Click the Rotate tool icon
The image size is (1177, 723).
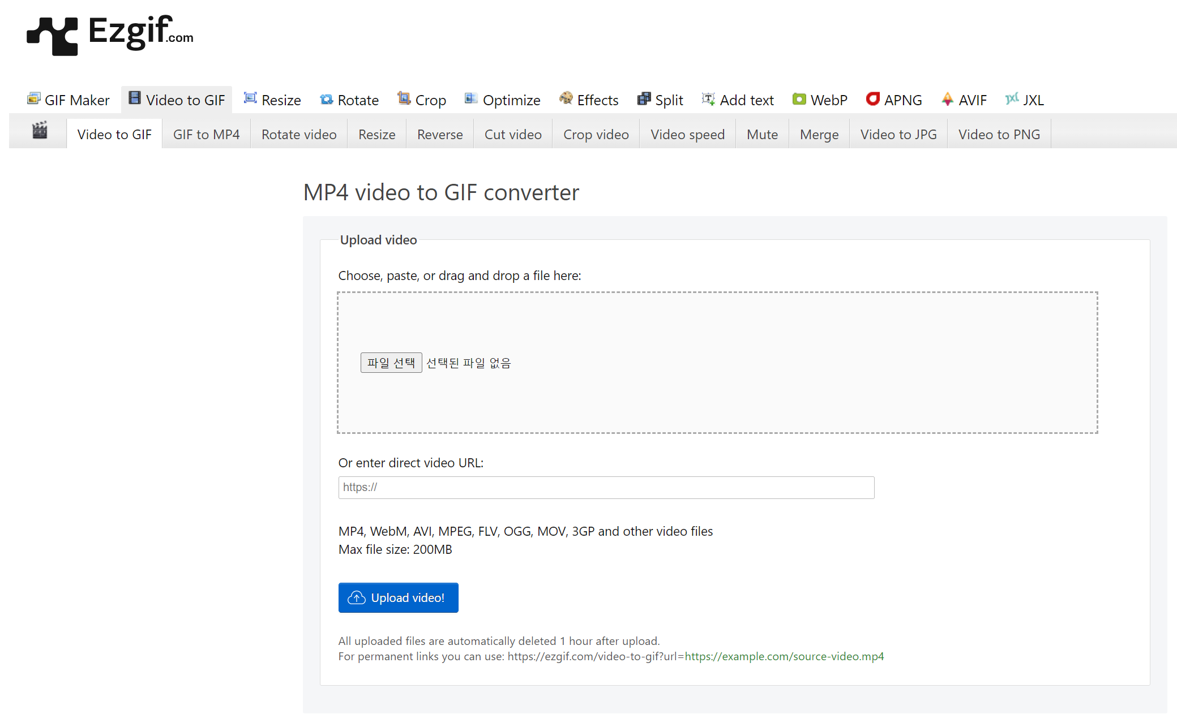click(x=327, y=100)
